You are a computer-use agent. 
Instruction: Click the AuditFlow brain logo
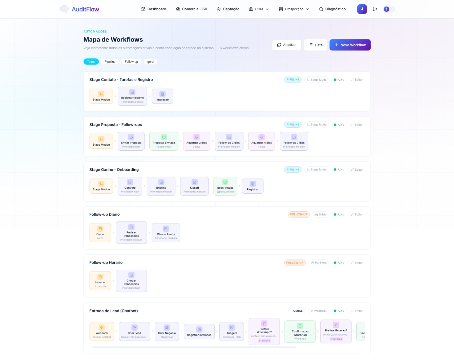(x=64, y=9)
